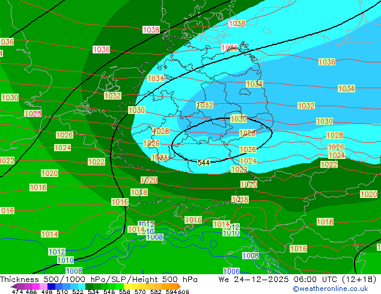Screen dimensions: 381x294
Task: Click the light pink legend swatch
Action: [x=43, y=286]
